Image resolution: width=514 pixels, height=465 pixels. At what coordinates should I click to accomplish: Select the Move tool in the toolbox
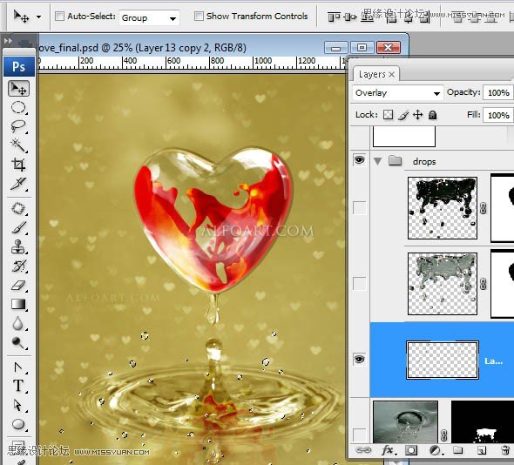(x=18, y=89)
